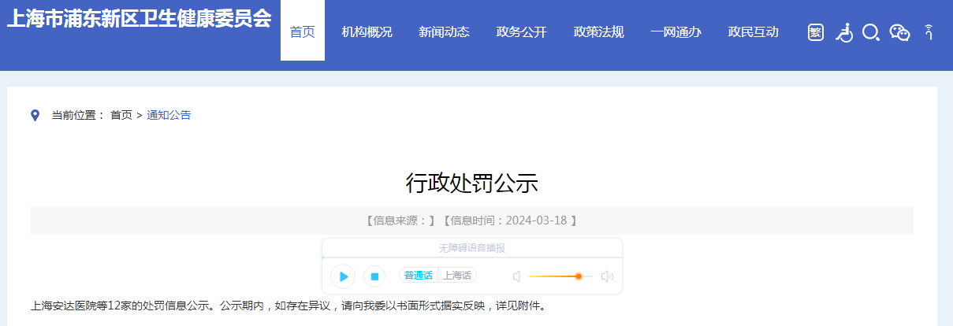This screenshot has width=953, height=326.
Task: Play the accessibility voice broadcast
Action: click(343, 276)
